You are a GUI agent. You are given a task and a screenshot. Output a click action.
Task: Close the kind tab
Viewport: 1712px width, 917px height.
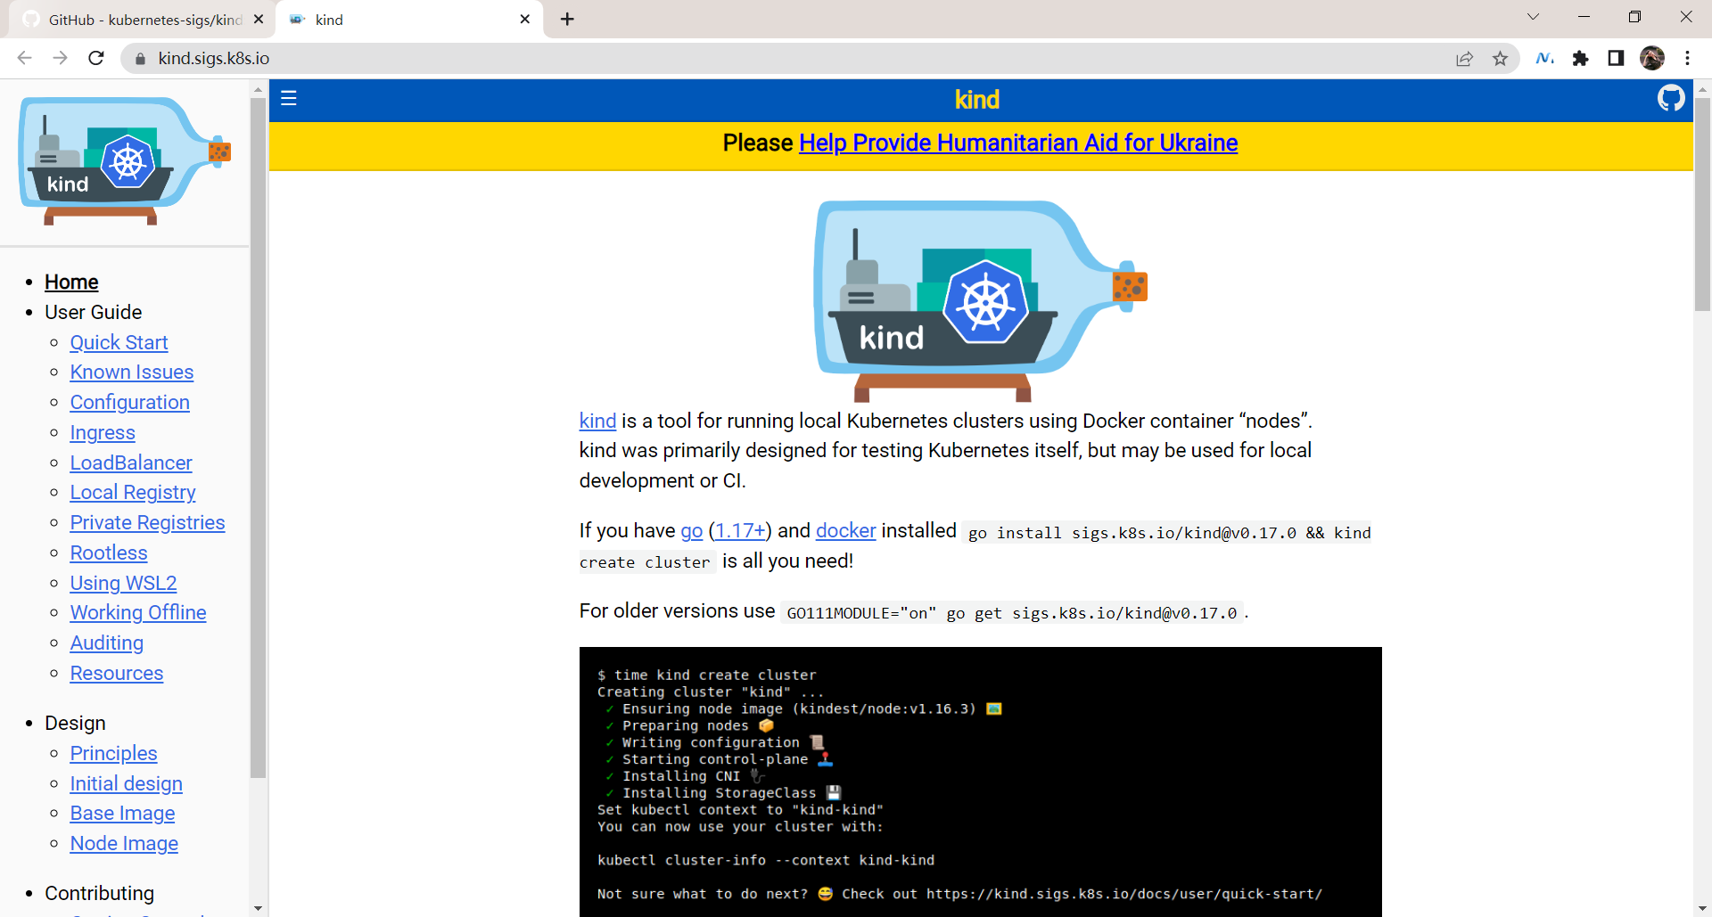524,19
